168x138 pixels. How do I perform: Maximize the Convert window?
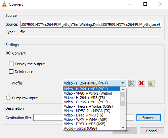pos(145,4)
